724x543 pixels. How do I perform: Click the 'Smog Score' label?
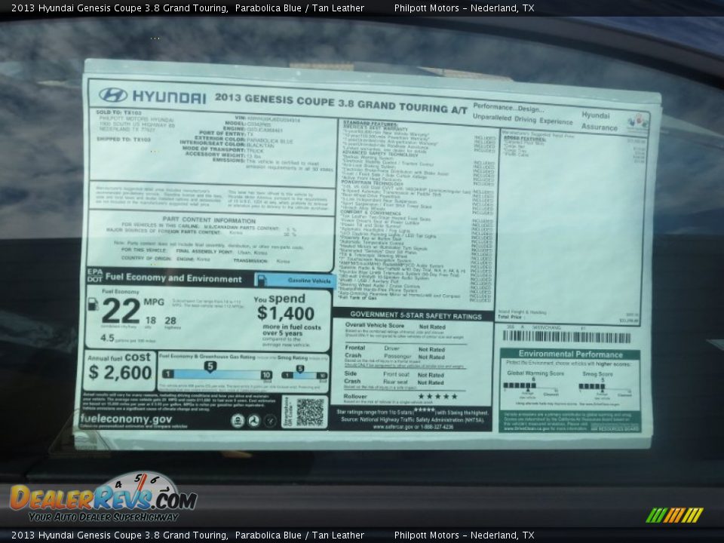(597, 374)
